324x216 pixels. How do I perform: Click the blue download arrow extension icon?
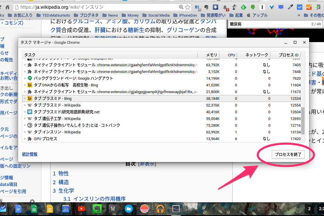pyautogui.click(x=215, y=7)
